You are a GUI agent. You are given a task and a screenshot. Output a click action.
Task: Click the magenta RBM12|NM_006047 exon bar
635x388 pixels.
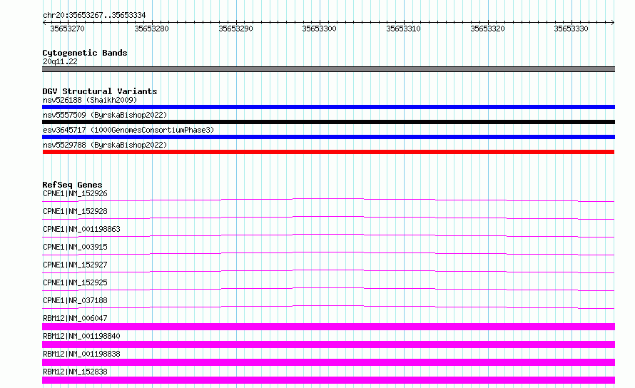coord(328,327)
